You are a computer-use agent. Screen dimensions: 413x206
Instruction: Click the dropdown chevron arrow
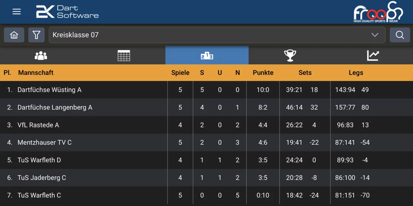375,35
